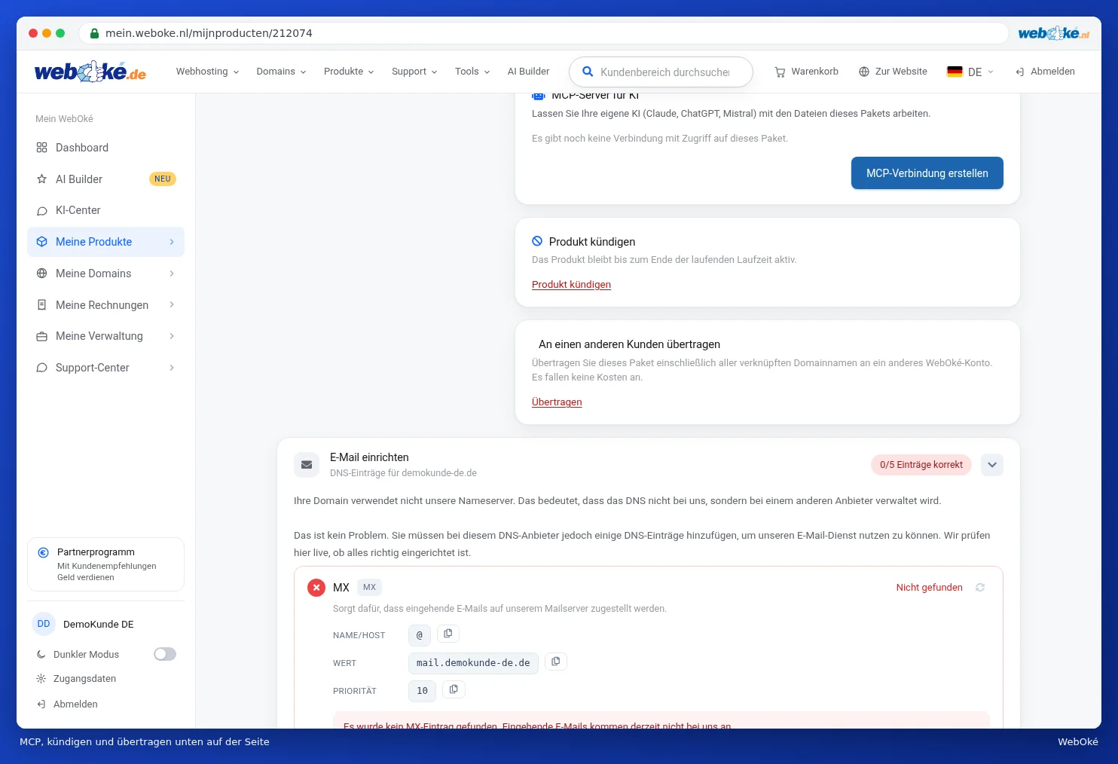Click the red MX error status icon

point(316,588)
